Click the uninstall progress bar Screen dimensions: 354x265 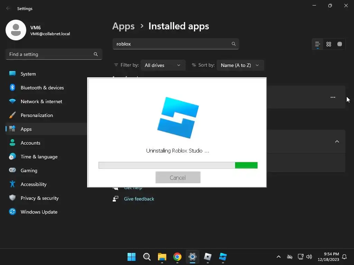pyautogui.click(x=178, y=165)
